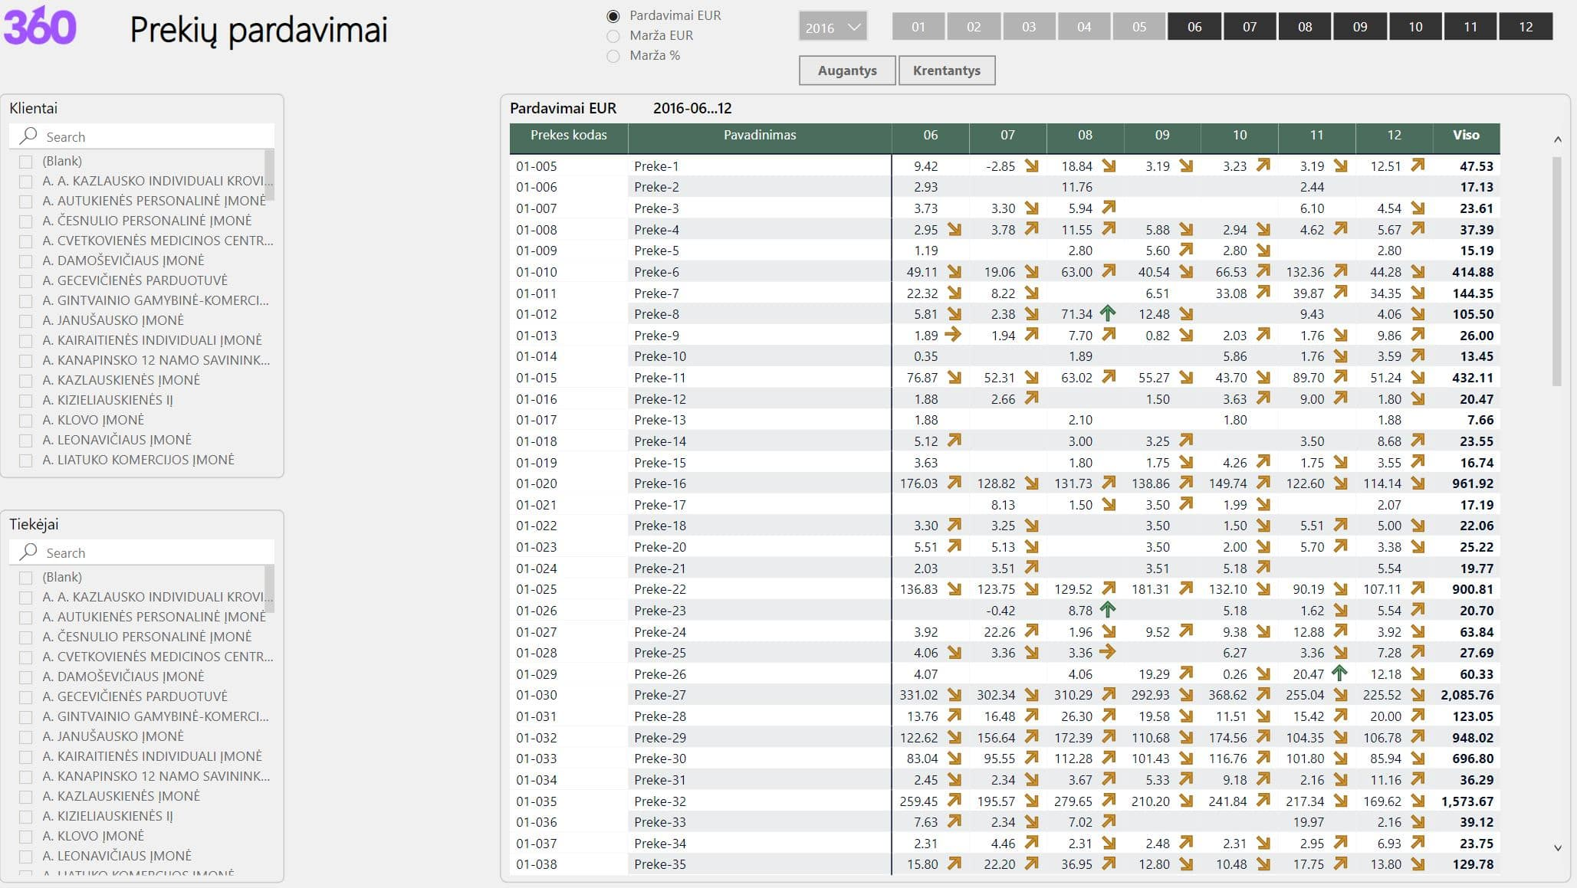Open the 2016 year dropdown
The height and width of the screenshot is (888, 1577).
[x=833, y=28]
